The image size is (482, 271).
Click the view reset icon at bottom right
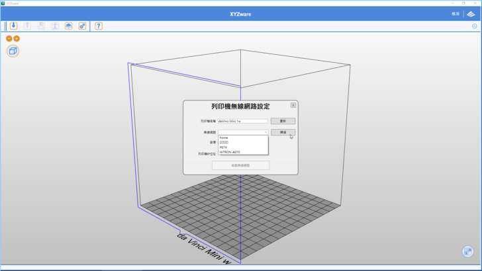(x=467, y=251)
